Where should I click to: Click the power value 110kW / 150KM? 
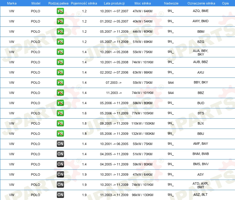coord(143,123)
